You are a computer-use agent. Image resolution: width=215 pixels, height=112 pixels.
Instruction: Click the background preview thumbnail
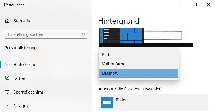tap(146, 37)
